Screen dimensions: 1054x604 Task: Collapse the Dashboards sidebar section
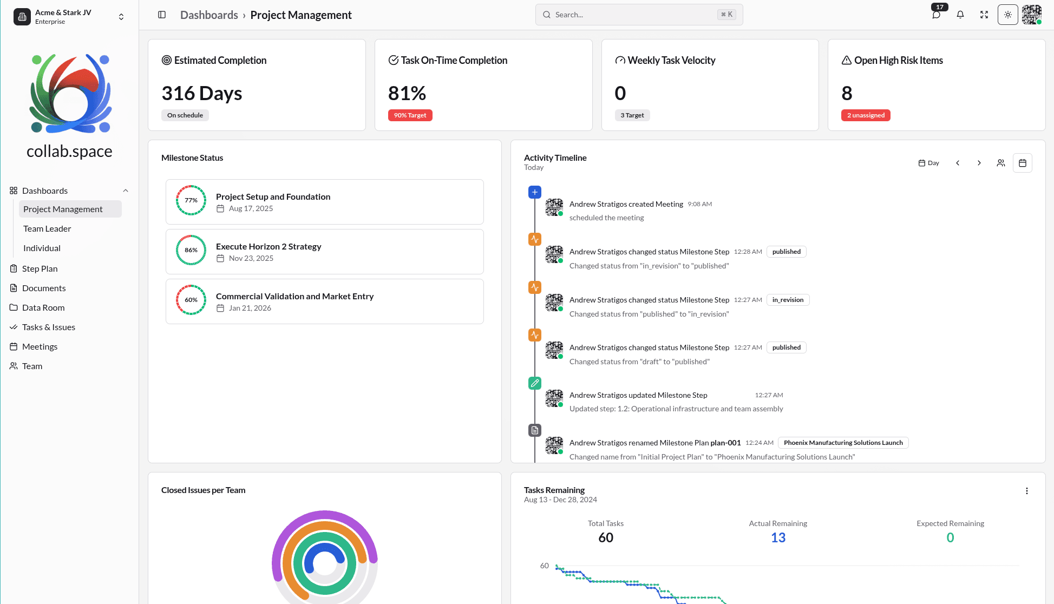pyautogui.click(x=126, y=191)
